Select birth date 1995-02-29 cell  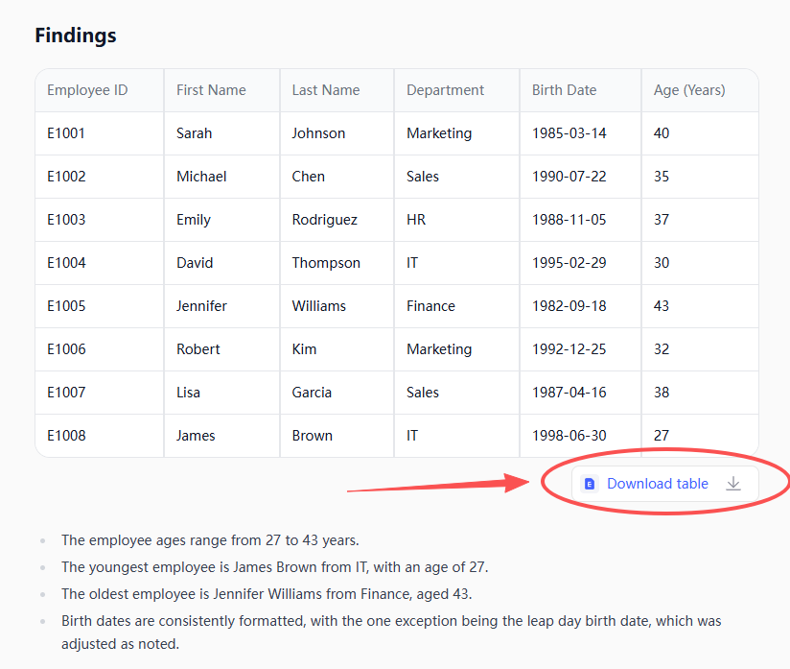[569, 263]
